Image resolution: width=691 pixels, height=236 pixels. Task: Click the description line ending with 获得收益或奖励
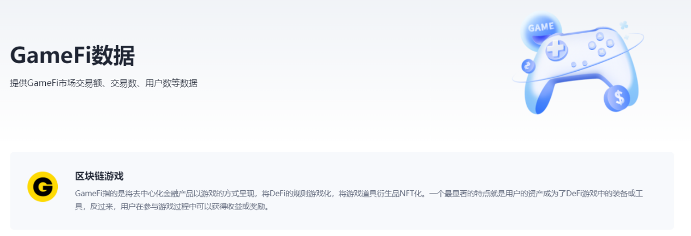(172, 207)
